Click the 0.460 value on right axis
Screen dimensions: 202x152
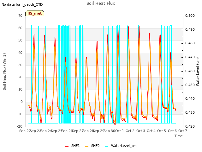point(190,71)
